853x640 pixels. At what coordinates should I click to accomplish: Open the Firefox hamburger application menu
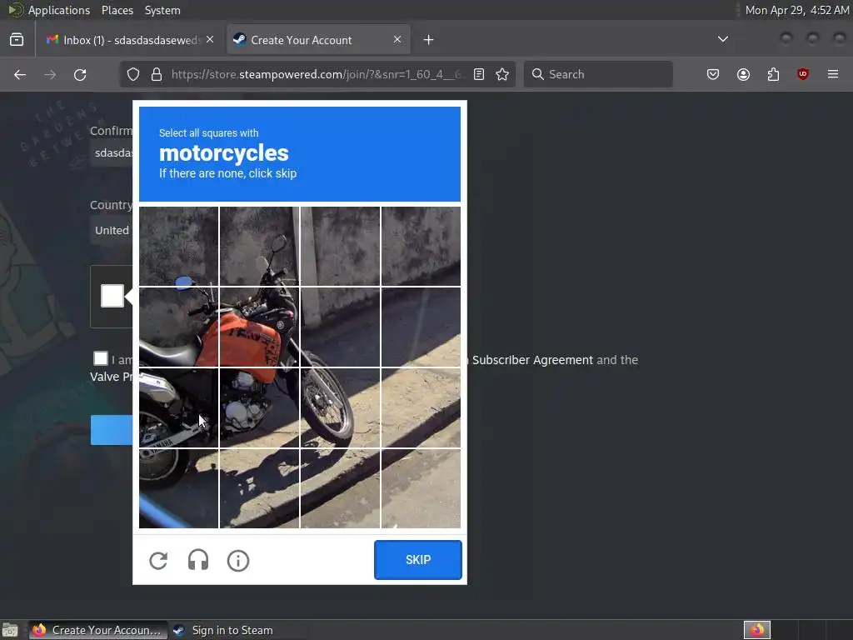pos(833,74)
